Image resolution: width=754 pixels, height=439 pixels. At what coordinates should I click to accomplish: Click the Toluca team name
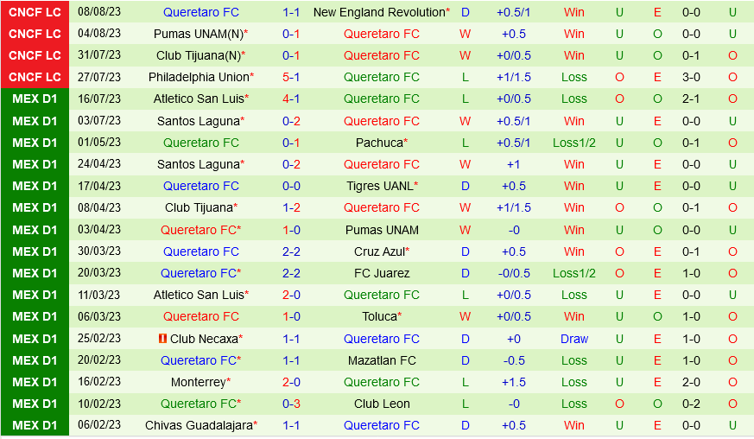378,316
